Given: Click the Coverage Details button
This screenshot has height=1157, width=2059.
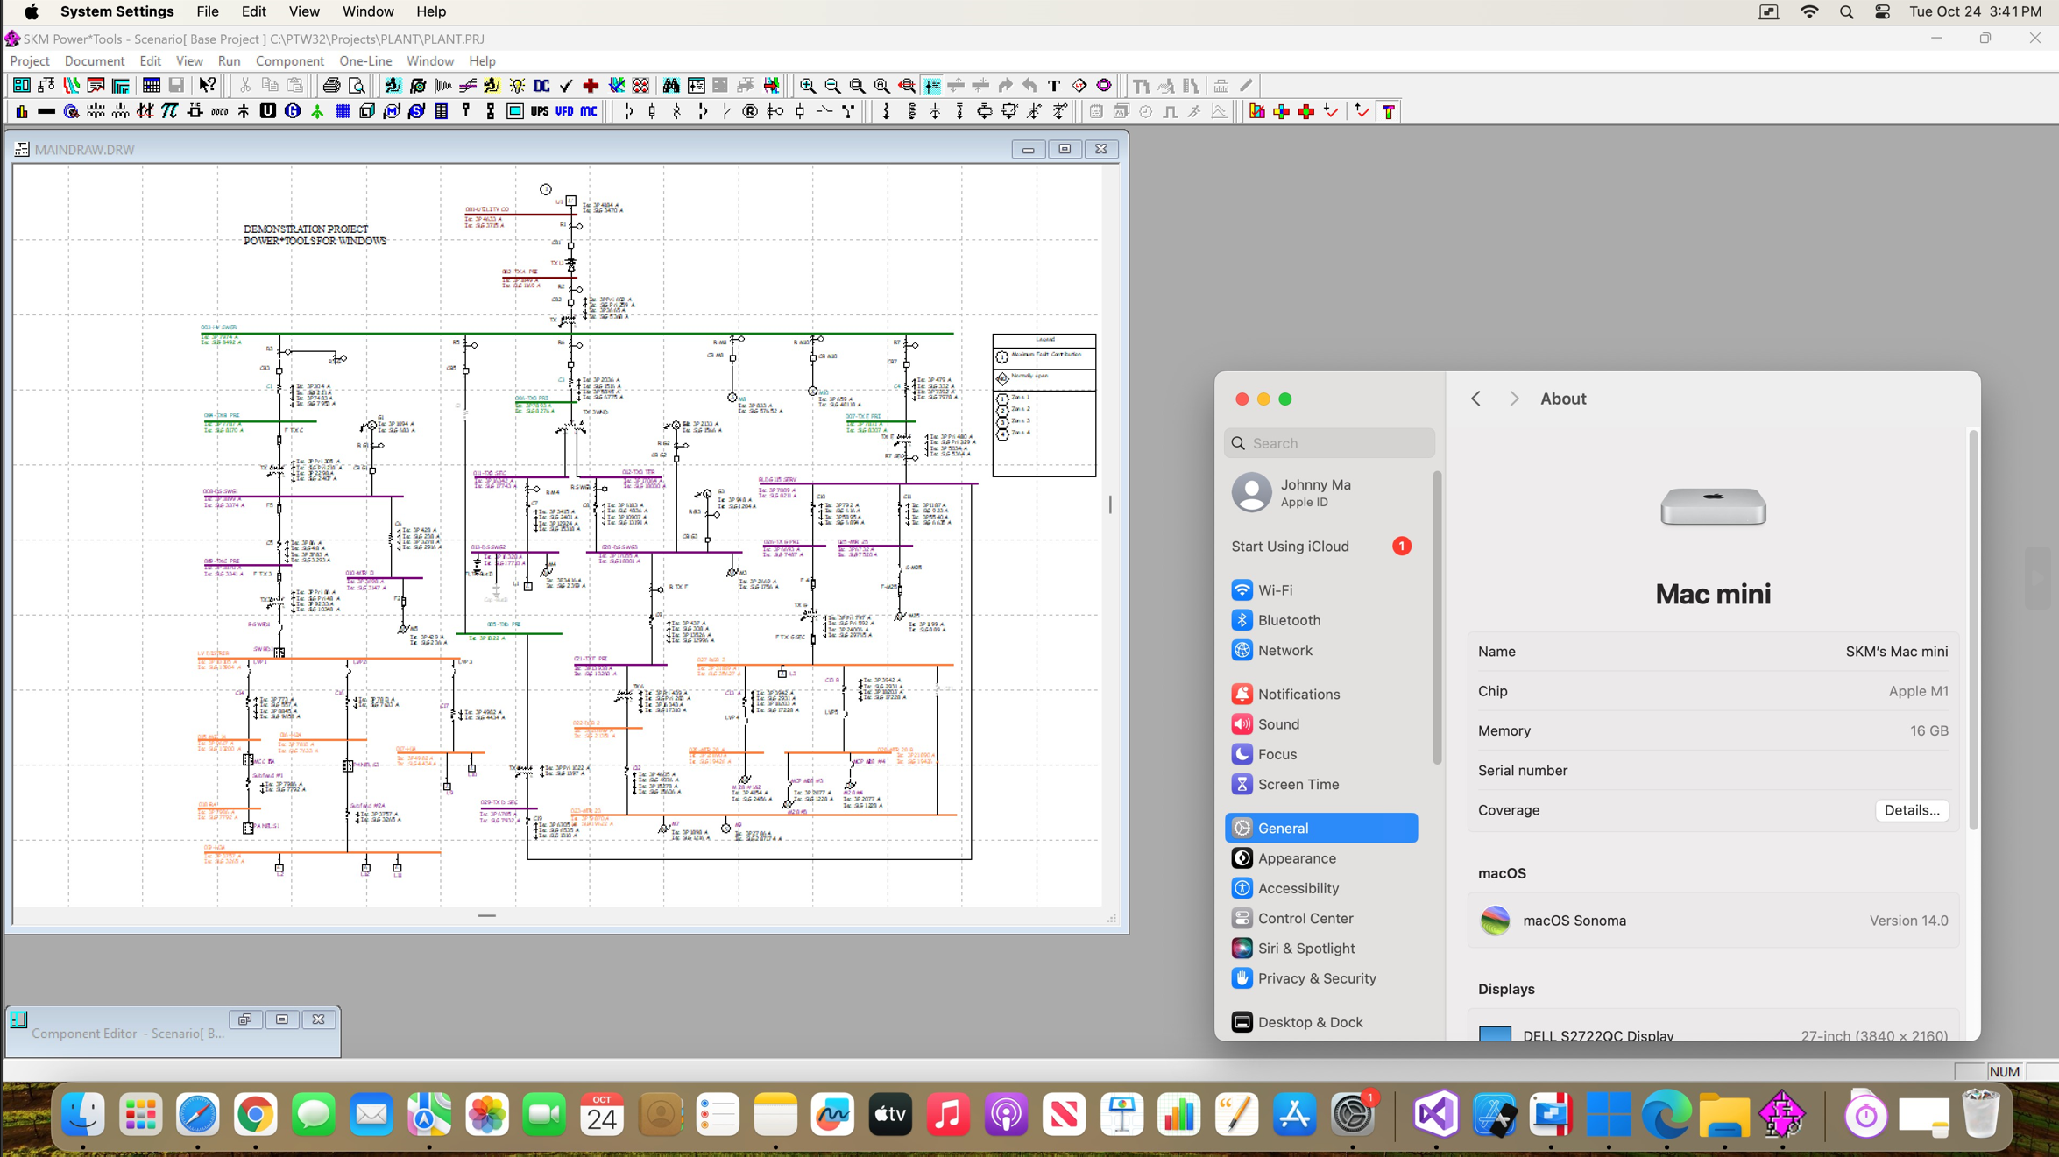Looking at the screenshot, I should 1911,810.
